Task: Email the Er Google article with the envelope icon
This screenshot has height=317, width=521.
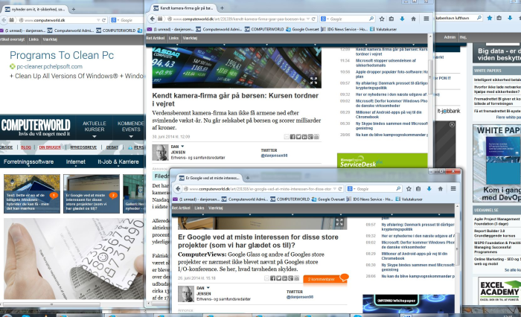Action: coord(266,278)
